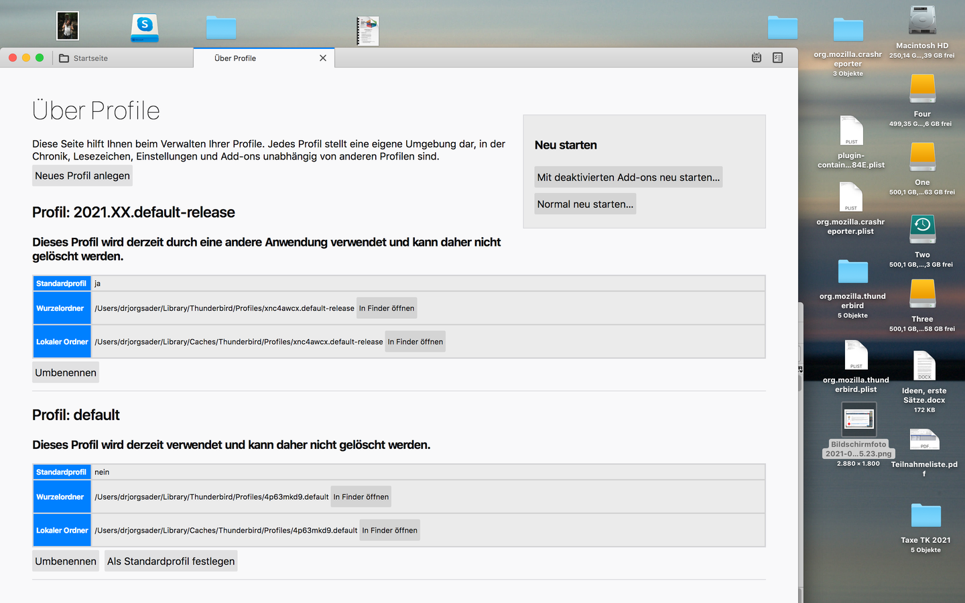
Task: Open default-release Lokaler Ordner in Finder
Action: point(415,342)
